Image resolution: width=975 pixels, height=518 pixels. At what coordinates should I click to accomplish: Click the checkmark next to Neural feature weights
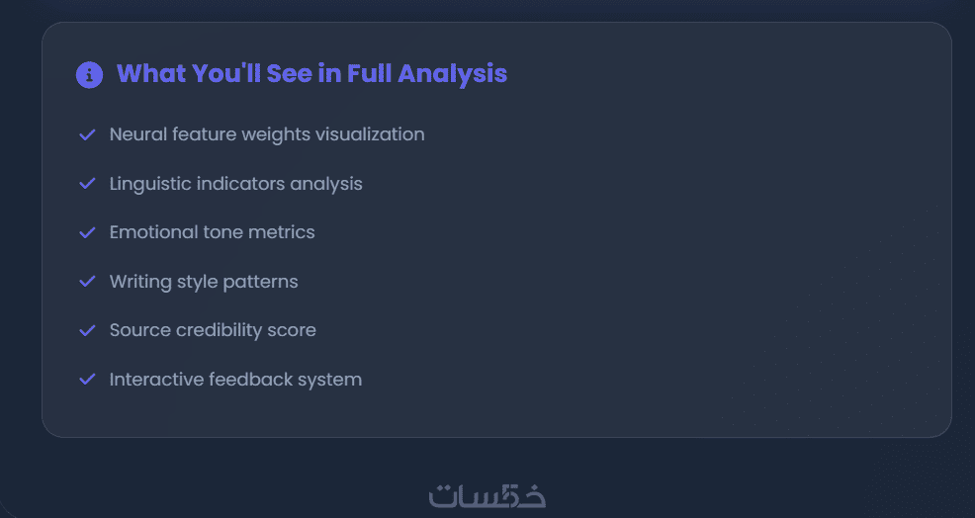pyautogui.click(x=87, y=134)
